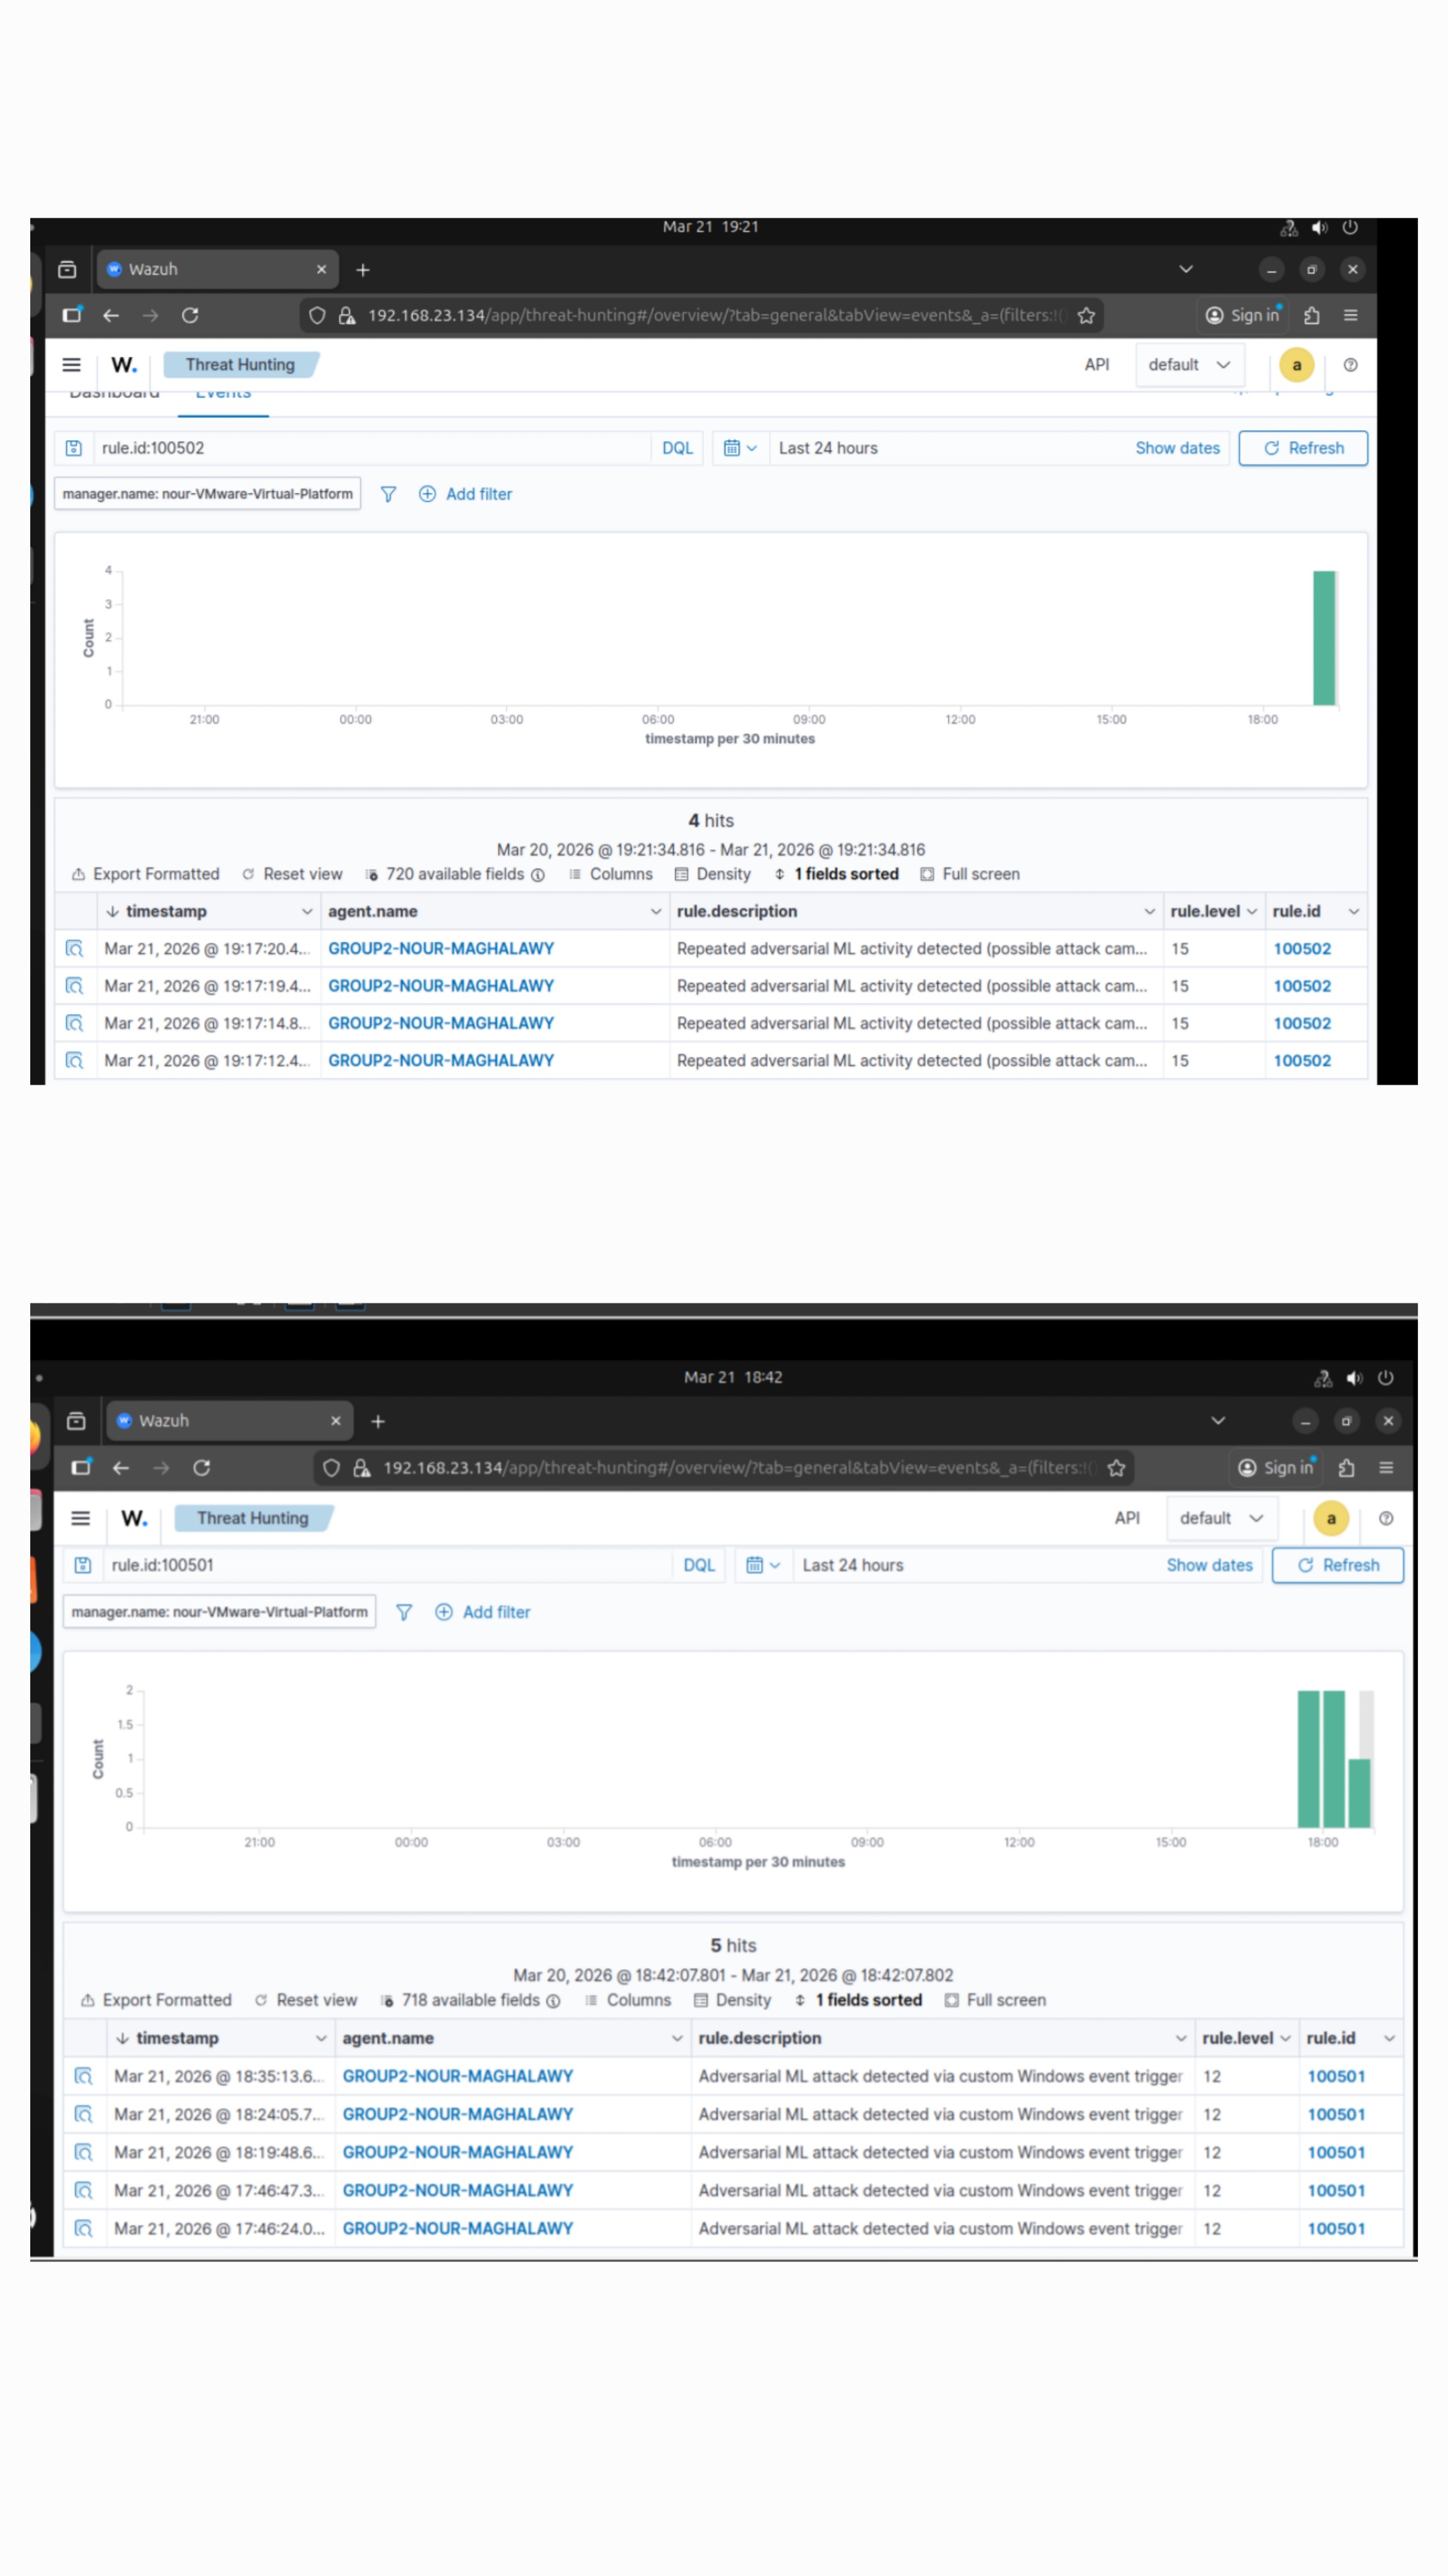The height and width of the screenshot is (2576, 1448).
Task: Bookmark the page with the star in the 19:21 browser
Action: click(1086, 315)
